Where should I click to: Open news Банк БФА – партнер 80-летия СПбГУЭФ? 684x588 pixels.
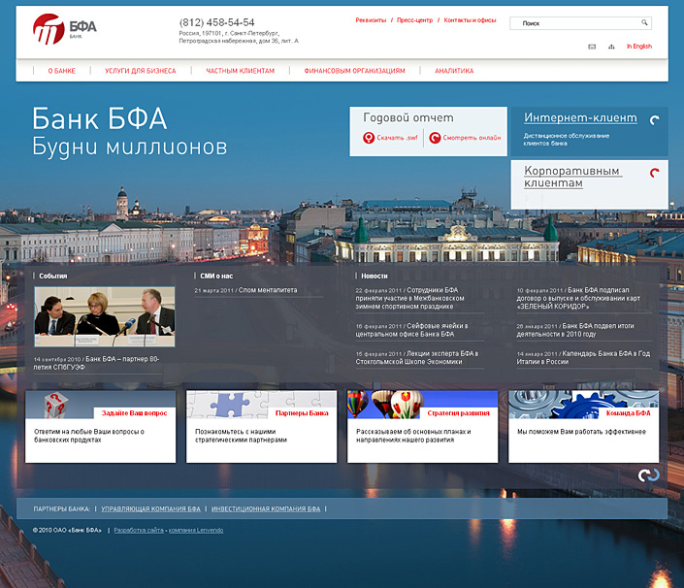(x=96, y=363)
